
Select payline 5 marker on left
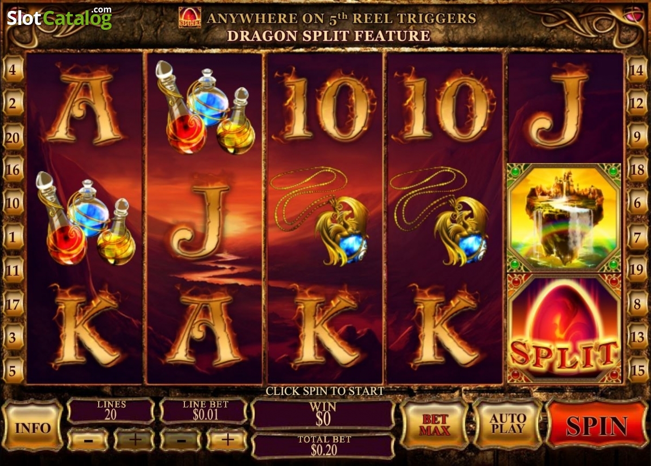pyautogui.click(x=13, y=371)
